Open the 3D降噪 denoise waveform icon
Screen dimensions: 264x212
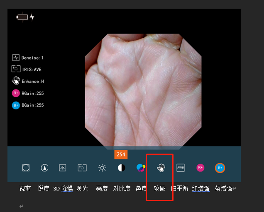click(x=62, y=168)
